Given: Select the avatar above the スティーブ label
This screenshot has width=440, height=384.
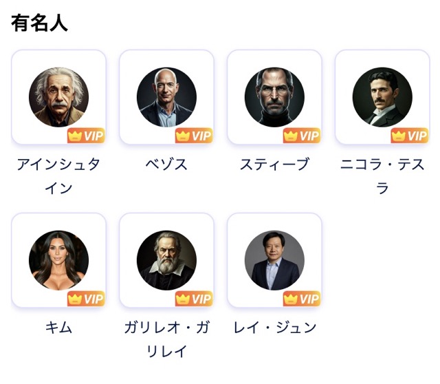Looking at the screenshot, I should click(x=274, y=97).
